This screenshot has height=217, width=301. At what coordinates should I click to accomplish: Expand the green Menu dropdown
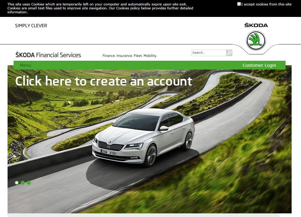click(25, 65)
